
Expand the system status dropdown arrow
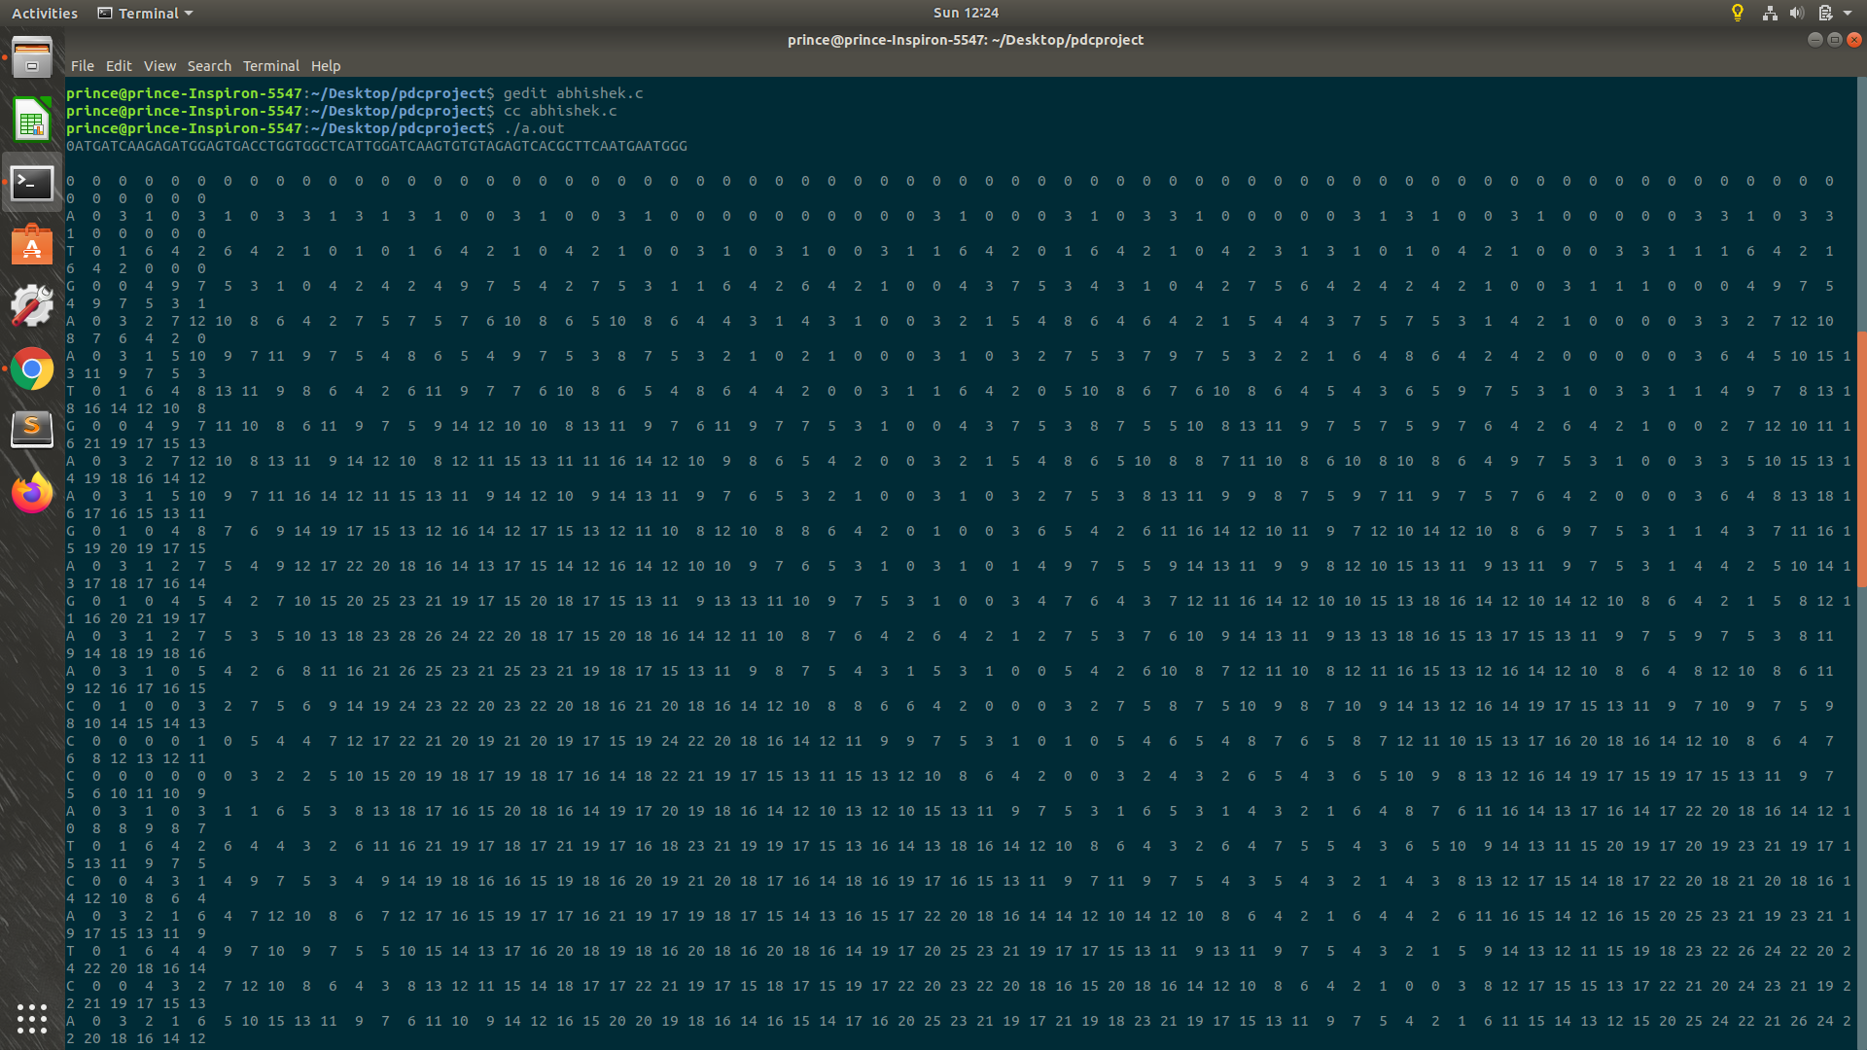(x=1847, y=13)
